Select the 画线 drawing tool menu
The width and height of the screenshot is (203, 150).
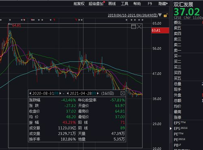[112, 4]
